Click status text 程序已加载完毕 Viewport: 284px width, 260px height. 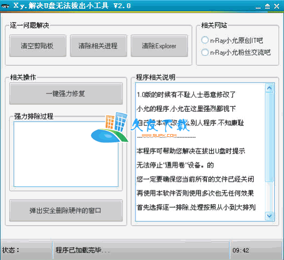click(x=83, y=250)
